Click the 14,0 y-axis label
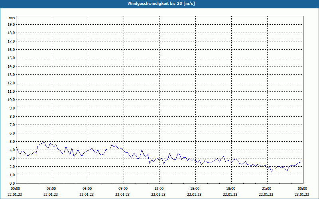 coord(11,66)
